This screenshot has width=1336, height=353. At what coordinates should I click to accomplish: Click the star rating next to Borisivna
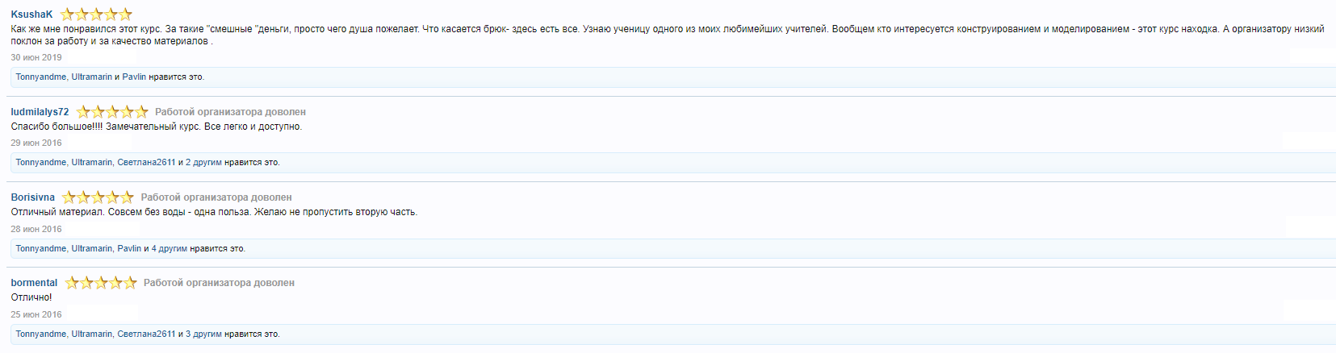pyautogui.click(x=98, y=197)
